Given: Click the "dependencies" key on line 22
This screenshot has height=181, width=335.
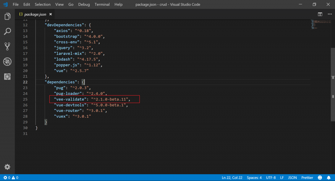Looking at the screenshot, I should pos(61,82).
